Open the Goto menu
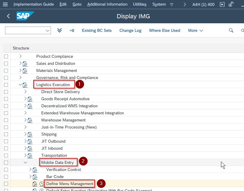Viewport: 244px width, 191px height. 77,4
